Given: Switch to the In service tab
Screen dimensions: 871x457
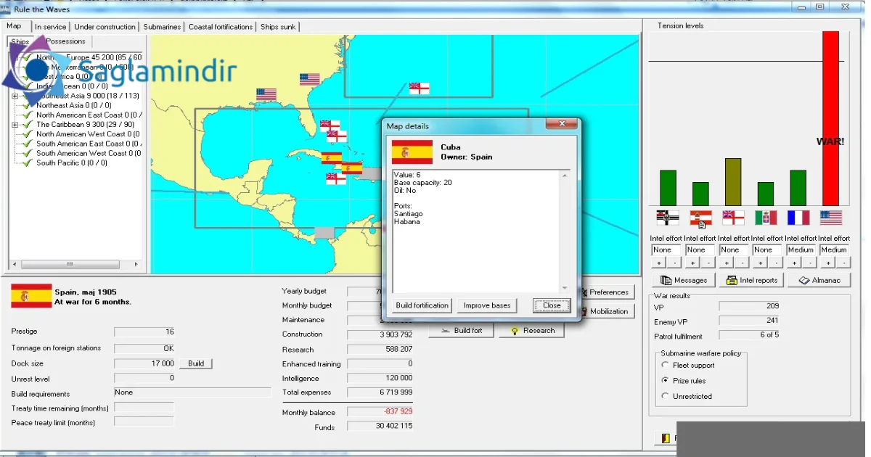Looking at the screenshot, I should [50, 27].
